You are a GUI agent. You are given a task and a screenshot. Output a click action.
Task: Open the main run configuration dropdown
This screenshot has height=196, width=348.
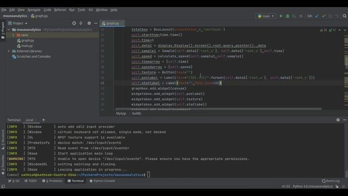pos(266,16)
